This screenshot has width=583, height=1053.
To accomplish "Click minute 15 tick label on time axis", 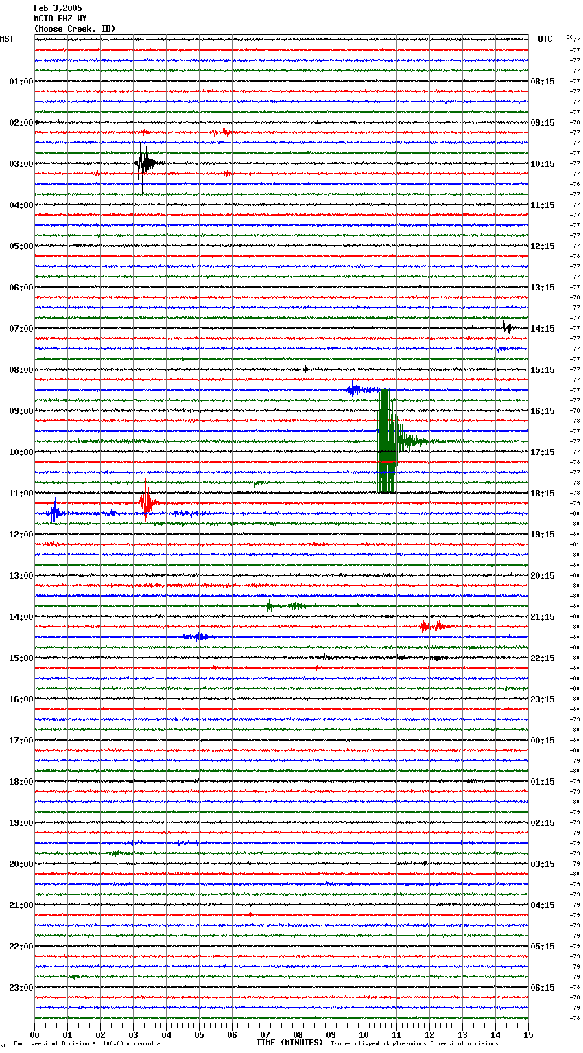I will (x=528, y=1034).
